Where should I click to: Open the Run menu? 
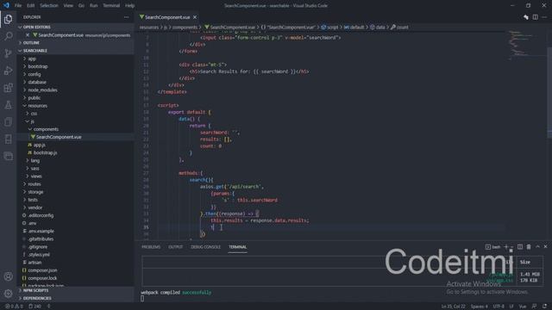click(94, 6)
